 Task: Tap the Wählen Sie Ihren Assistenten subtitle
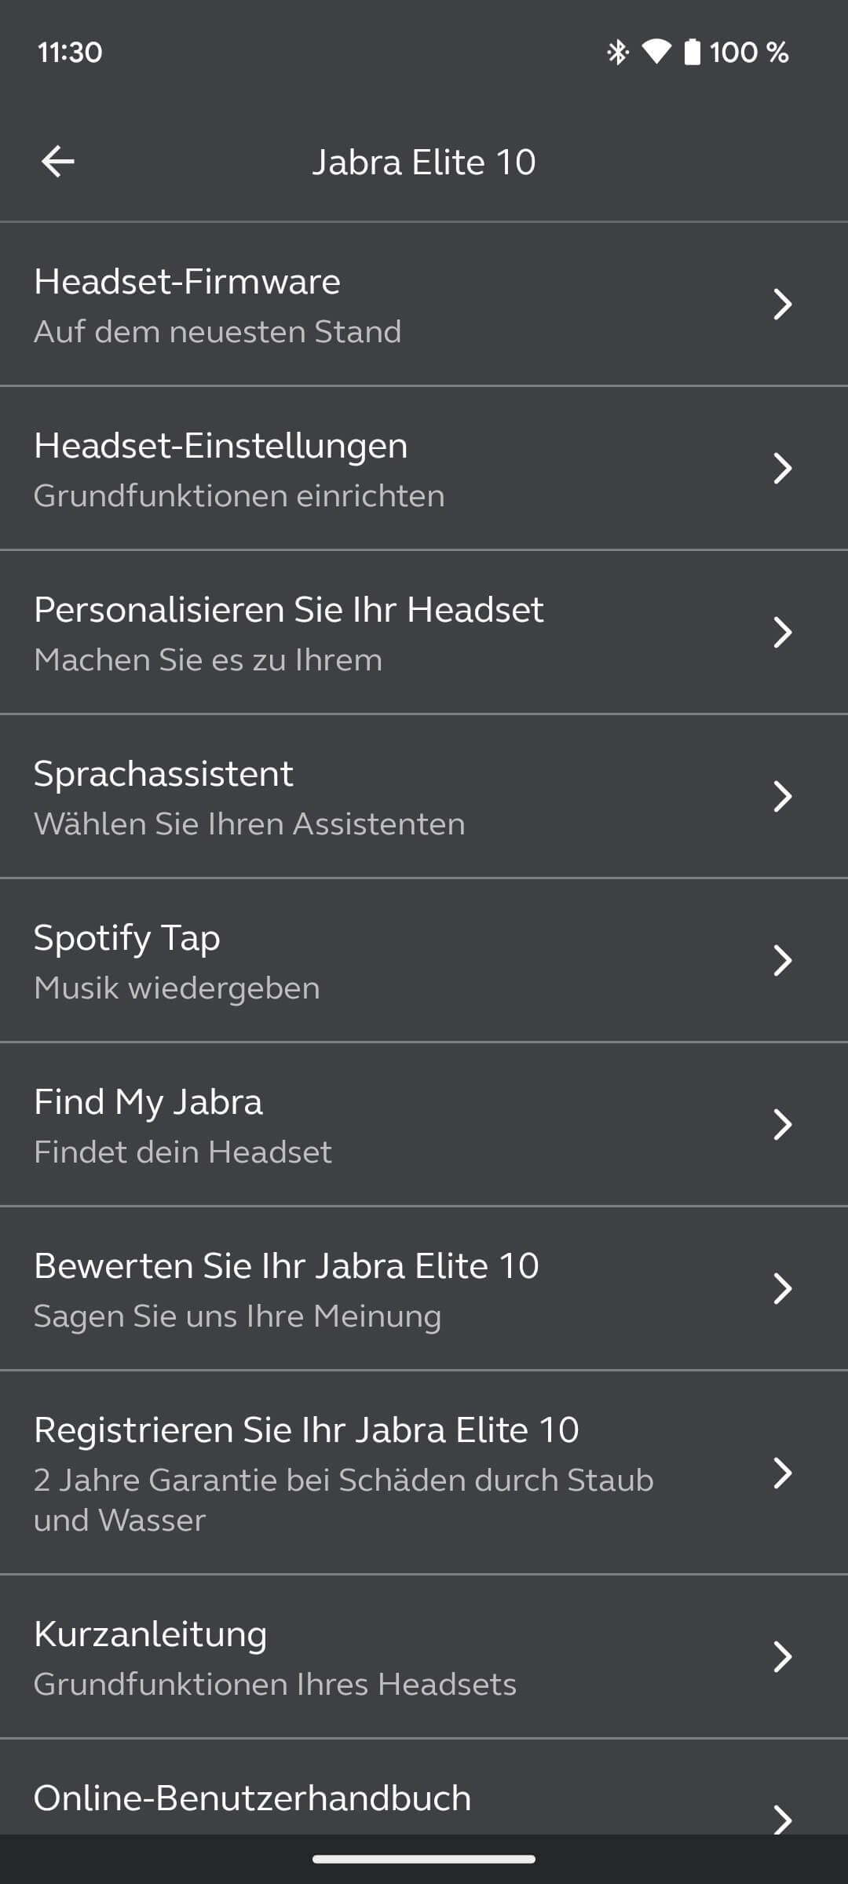[x=250, y=824]
